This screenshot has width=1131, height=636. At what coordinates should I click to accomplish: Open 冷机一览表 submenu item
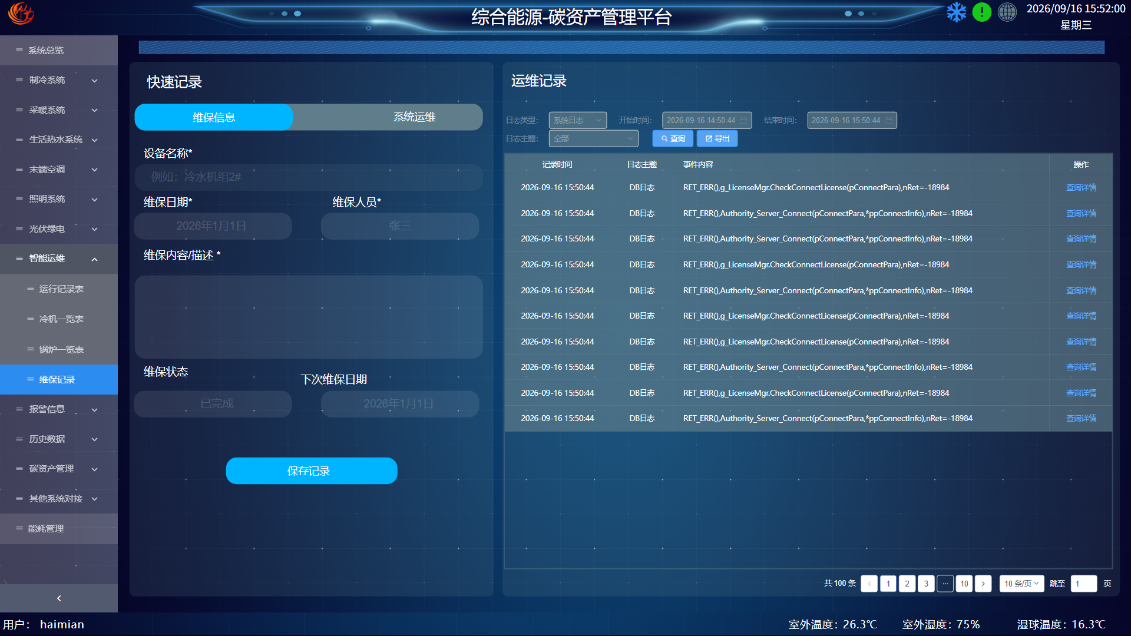(x=59, y=319)
